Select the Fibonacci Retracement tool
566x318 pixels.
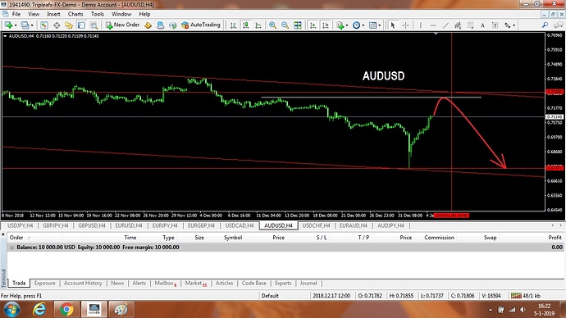pyautogui.click(x=470, y=25)
